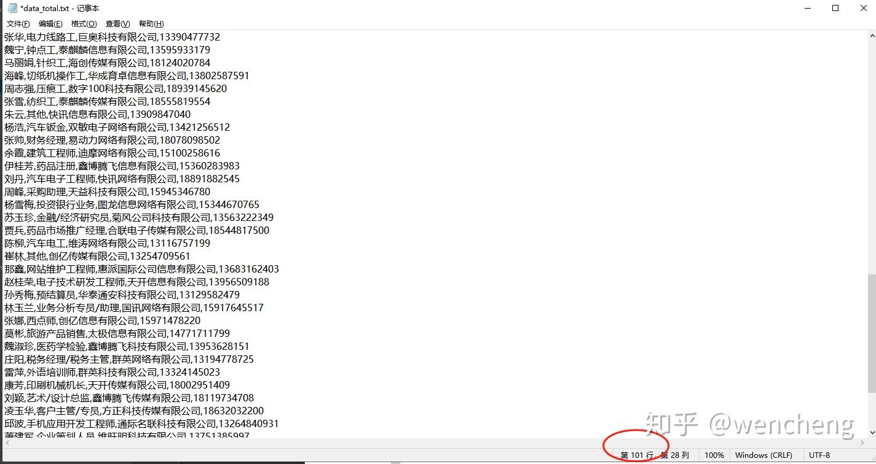Click the vertical scrollbar up arrow

pos(870,36)
